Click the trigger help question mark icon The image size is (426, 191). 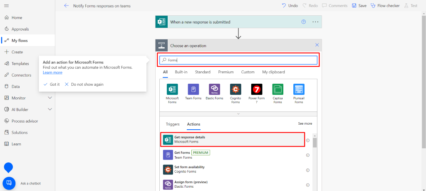click(x=304, y=22)
